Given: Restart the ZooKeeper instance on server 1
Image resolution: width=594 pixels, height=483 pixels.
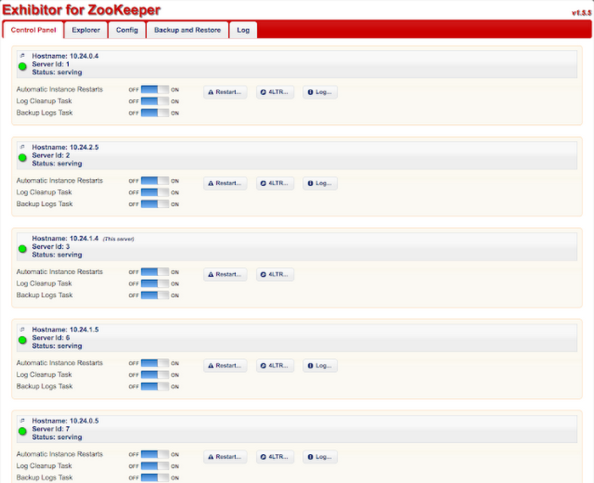Looking at the screenshot, I should point(225,92).
